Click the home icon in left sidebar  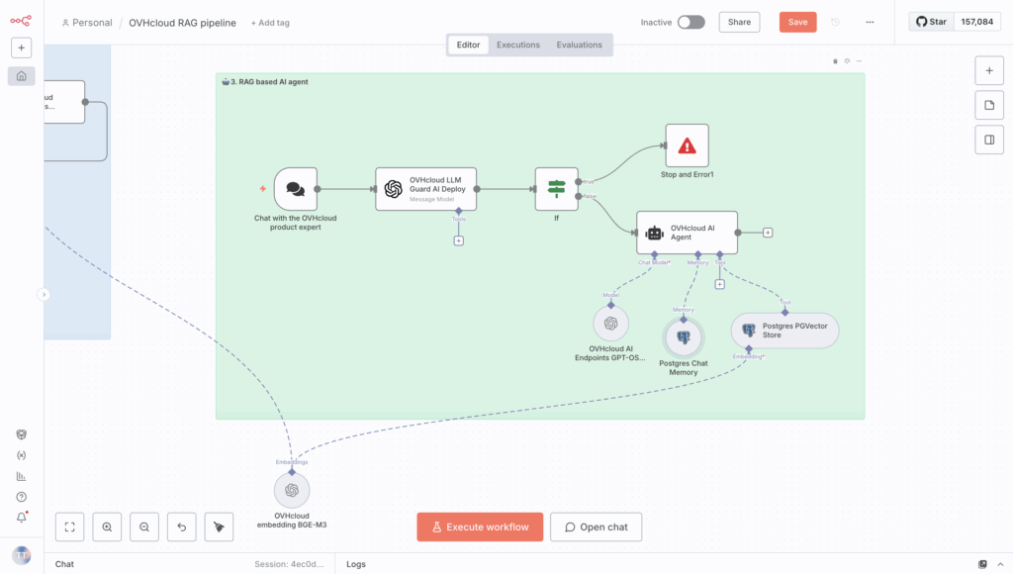click(22, 76)
